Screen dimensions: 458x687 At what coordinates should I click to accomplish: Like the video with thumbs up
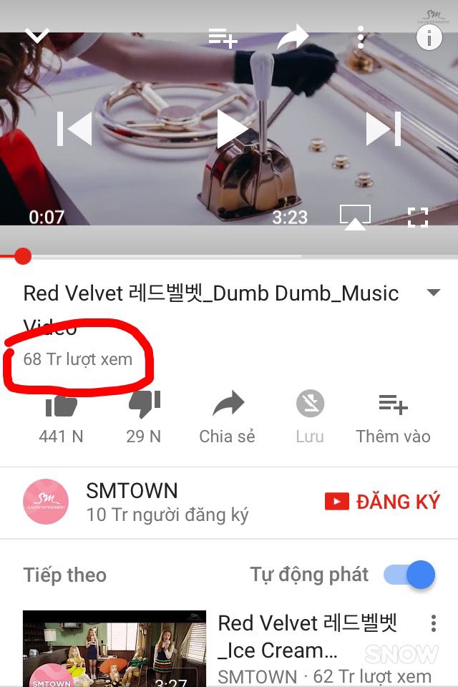[61, 417]
